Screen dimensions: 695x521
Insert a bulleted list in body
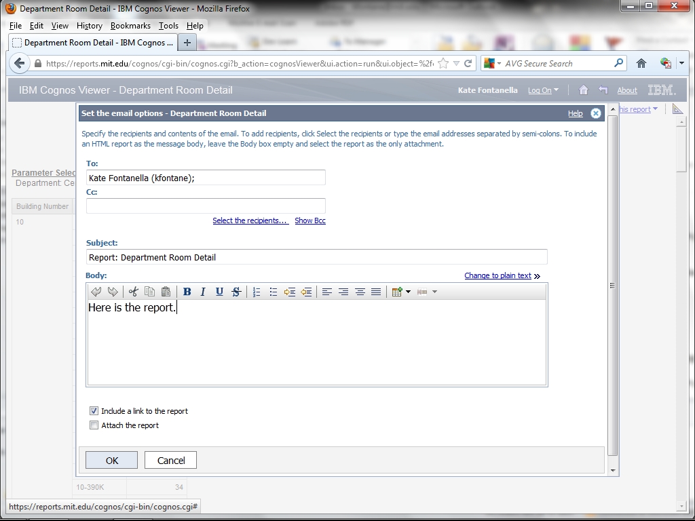(x=273, y=292)
